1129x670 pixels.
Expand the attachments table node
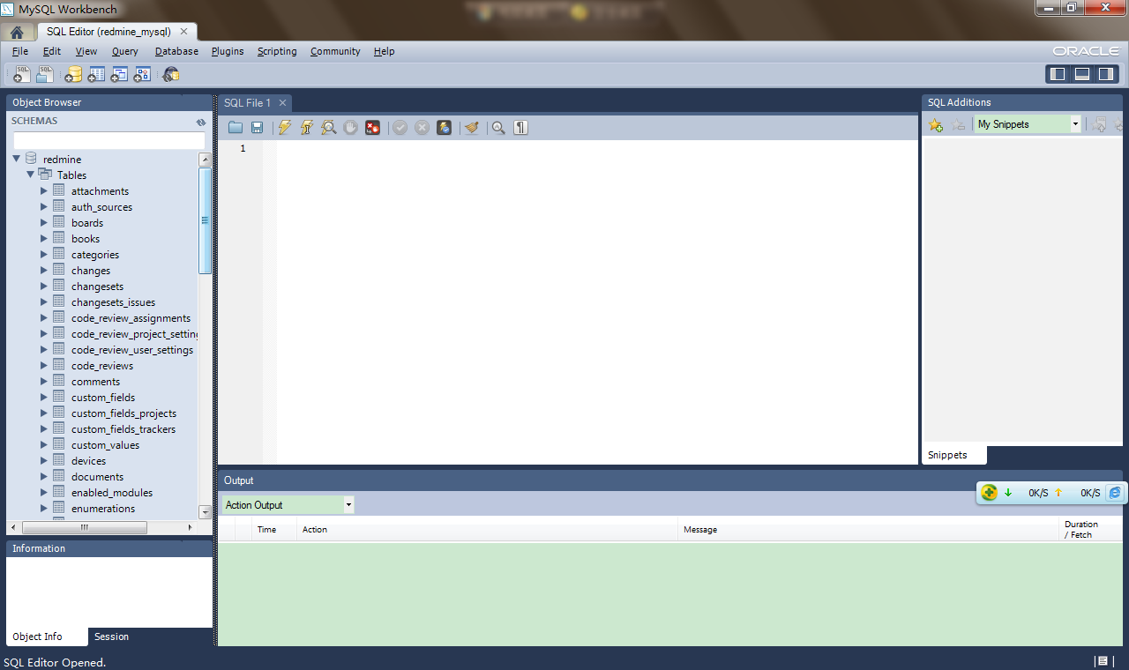coord(44,191)
